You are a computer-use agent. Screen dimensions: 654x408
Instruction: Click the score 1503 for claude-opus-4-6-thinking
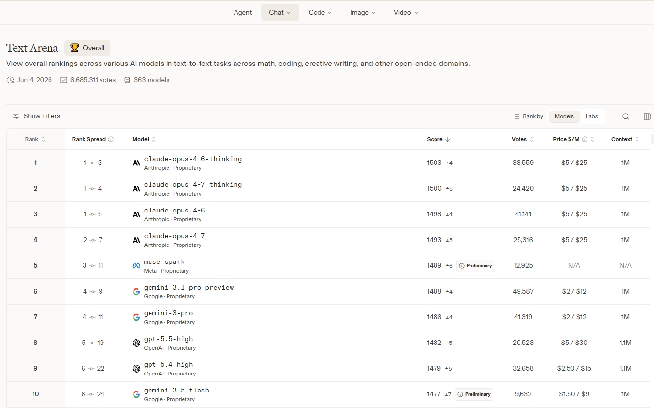pos(434,163)
